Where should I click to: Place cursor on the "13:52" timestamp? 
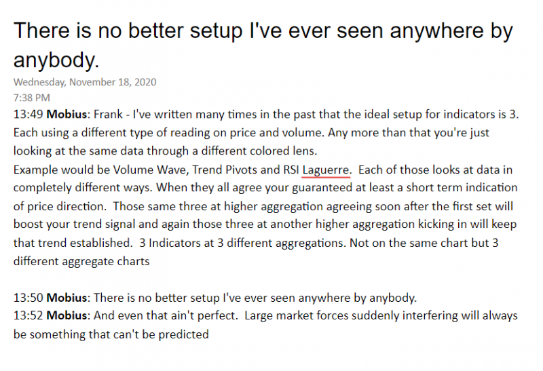(x=26, y=316)
